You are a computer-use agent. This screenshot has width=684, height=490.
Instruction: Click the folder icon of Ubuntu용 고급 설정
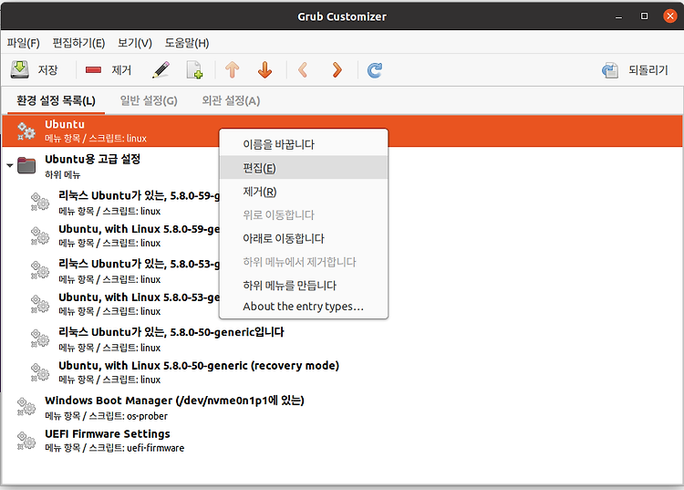coord(26,166)
